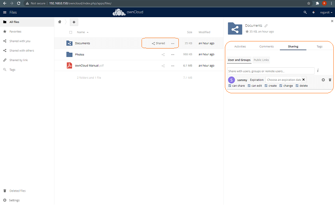The image size is (335, 205).
Task: Open more actions for Photos row
Action: pyautogui.click(x=173, y=54)
